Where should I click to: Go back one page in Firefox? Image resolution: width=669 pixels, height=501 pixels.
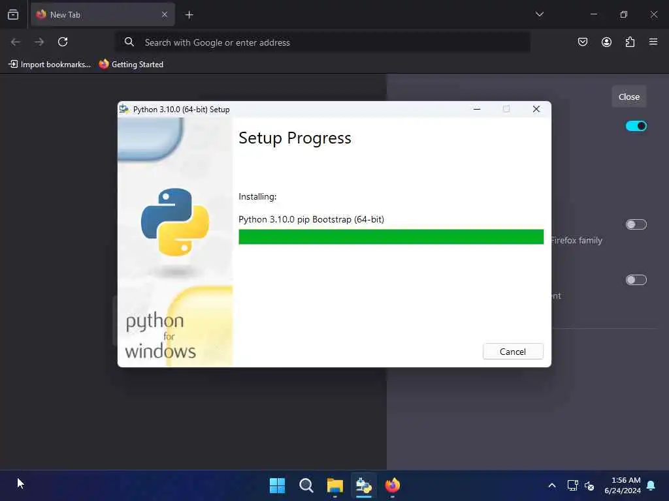click(16, 42)
